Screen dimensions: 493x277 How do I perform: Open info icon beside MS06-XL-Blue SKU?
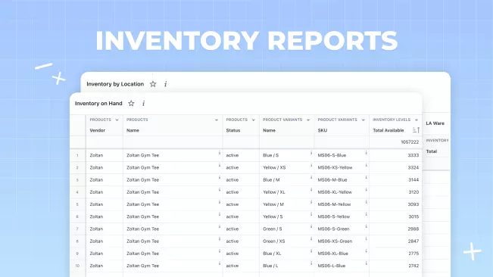click(x=366, y=251)
